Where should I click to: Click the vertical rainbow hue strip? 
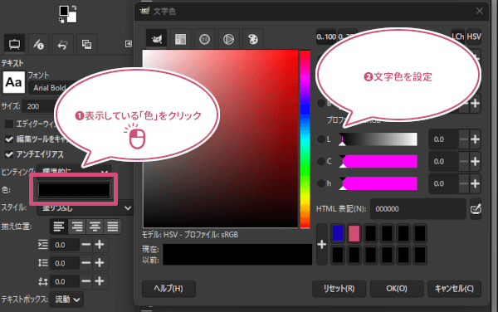click(x=305, y=139)
